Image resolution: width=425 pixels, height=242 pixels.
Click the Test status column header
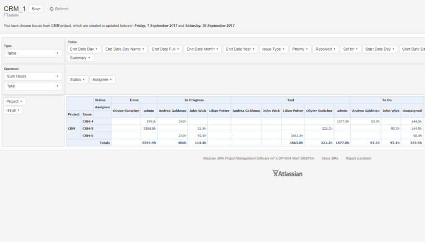(x=290, y=100)
